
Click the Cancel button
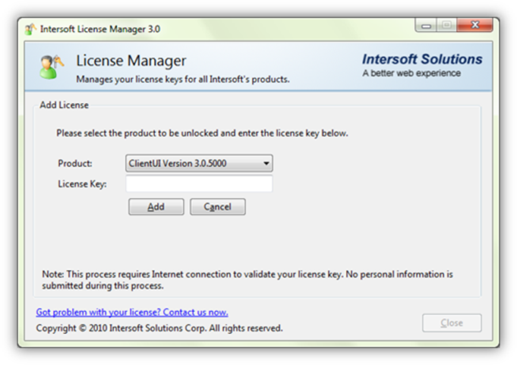(218, 207)
